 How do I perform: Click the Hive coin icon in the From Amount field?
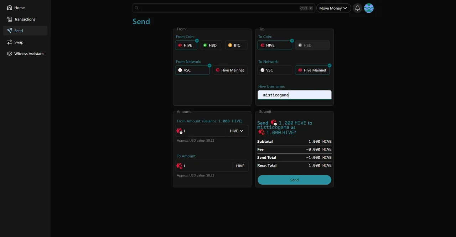pyautogui.click(x=180, y=131)
